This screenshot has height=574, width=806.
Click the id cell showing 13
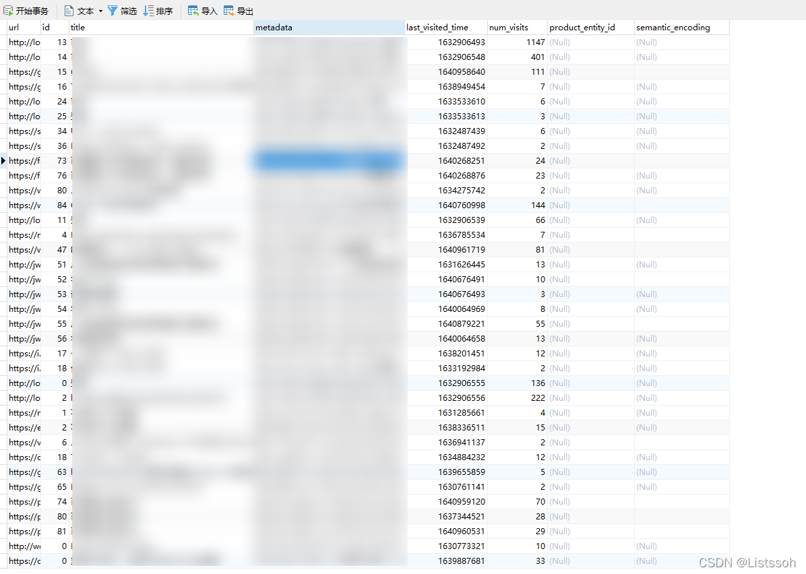click(55, 42)
